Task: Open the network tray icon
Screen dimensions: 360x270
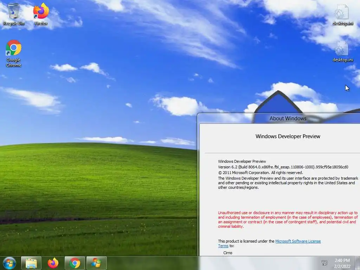Action: [324, 263]
